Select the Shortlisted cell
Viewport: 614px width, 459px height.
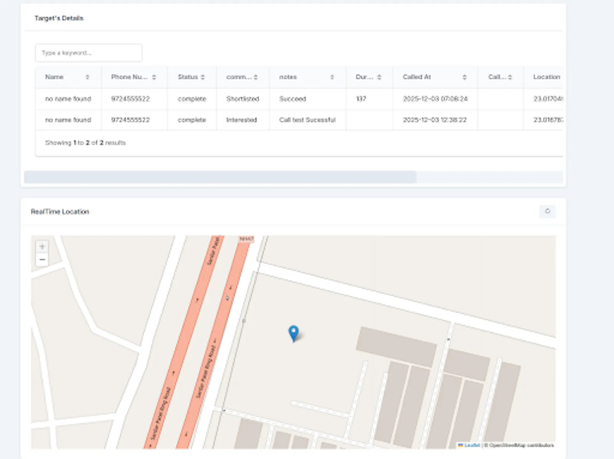[243, 99]
